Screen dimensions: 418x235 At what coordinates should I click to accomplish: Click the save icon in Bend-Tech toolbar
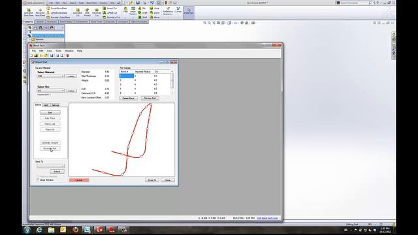(52, 55)
